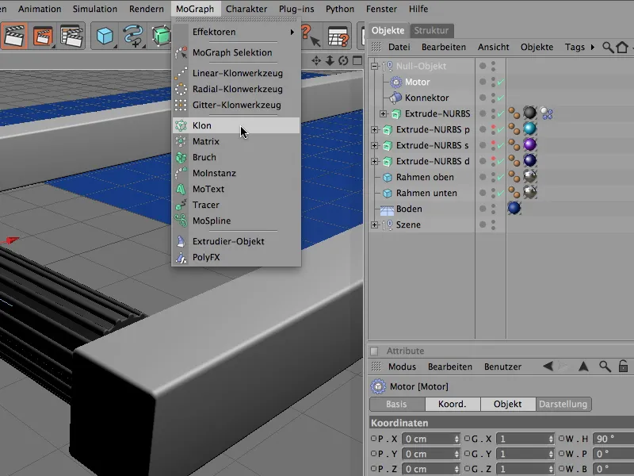Click the search magnifier in Objekte panel

click(x=608, y=48)
